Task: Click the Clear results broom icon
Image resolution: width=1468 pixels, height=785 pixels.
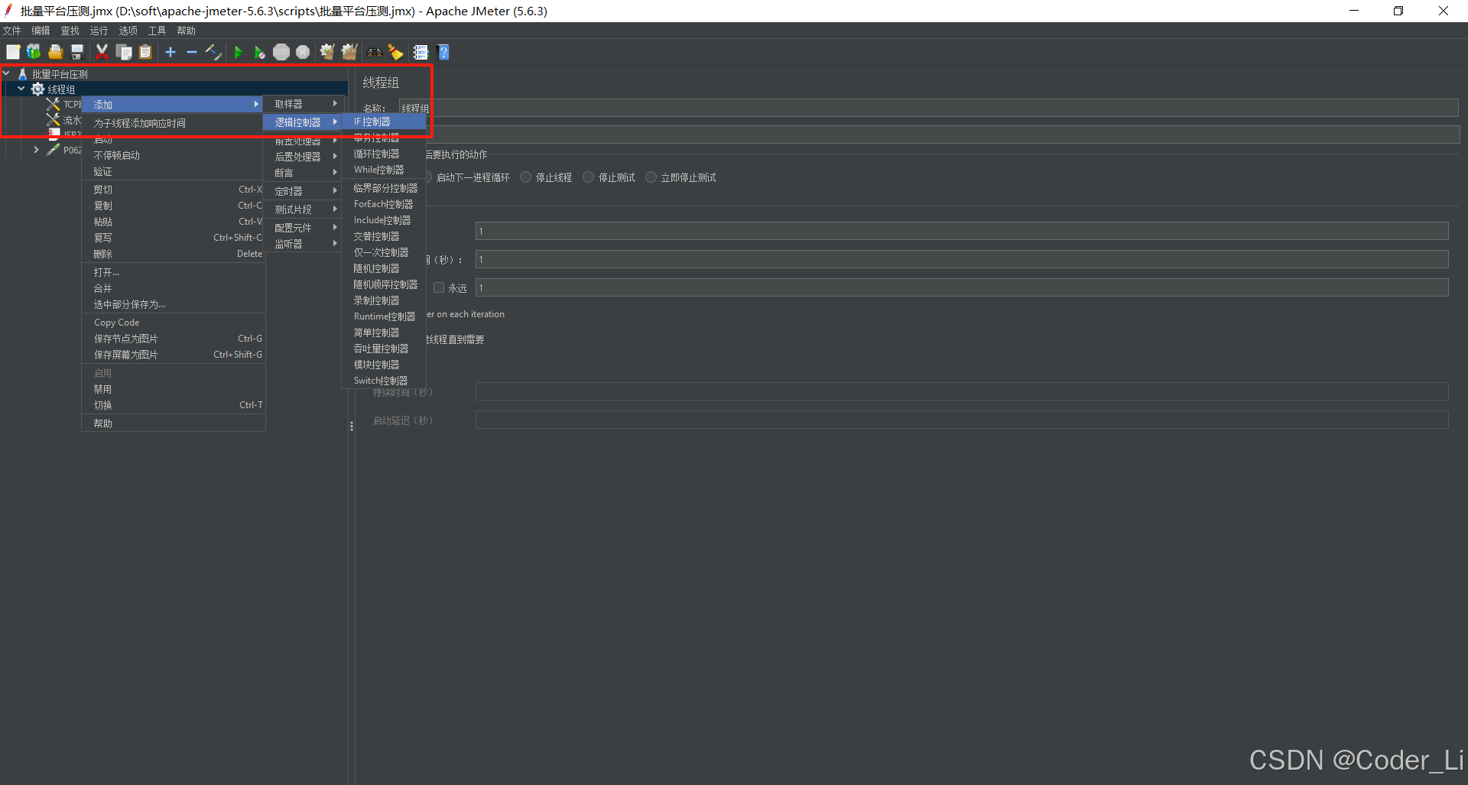Action: click(327, 52)
